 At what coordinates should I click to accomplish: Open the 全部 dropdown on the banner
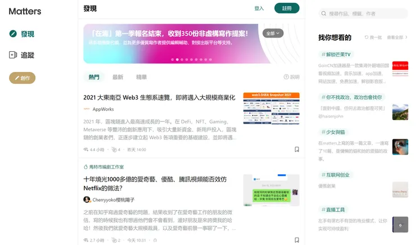click(273, 33)
